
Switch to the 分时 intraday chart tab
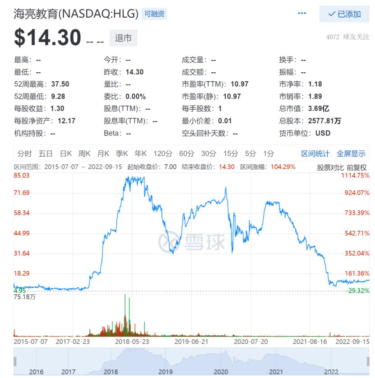[25, 154]
